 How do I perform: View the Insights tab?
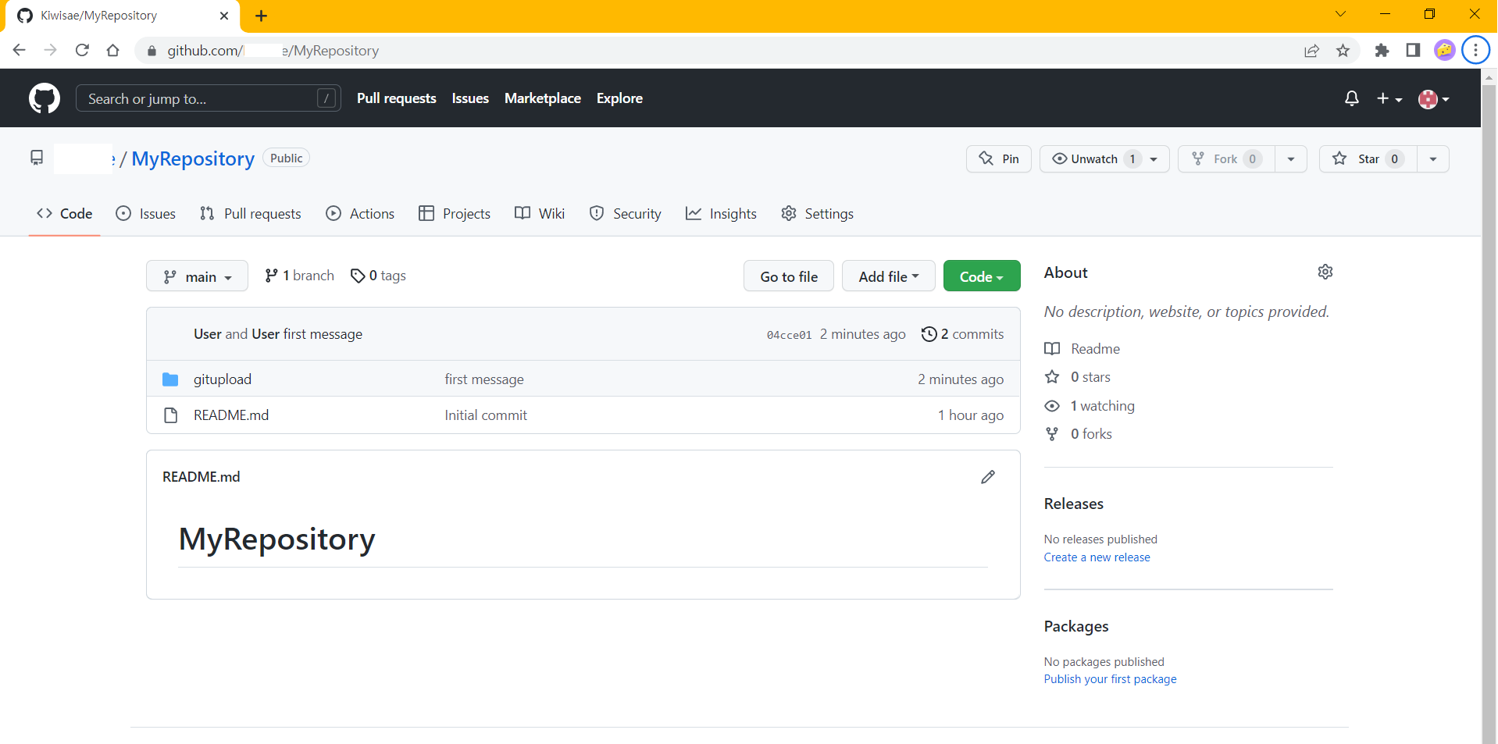(721, 213)
